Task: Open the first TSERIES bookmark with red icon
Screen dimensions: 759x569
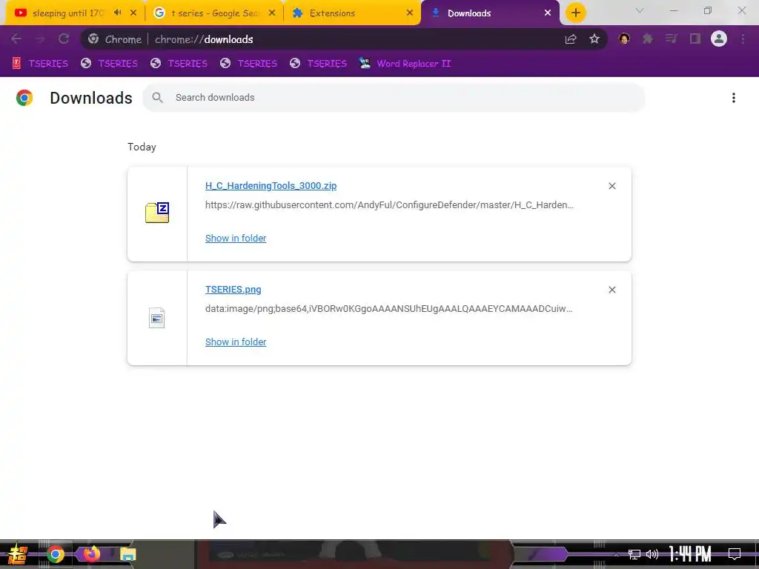Action: point(41,64)
